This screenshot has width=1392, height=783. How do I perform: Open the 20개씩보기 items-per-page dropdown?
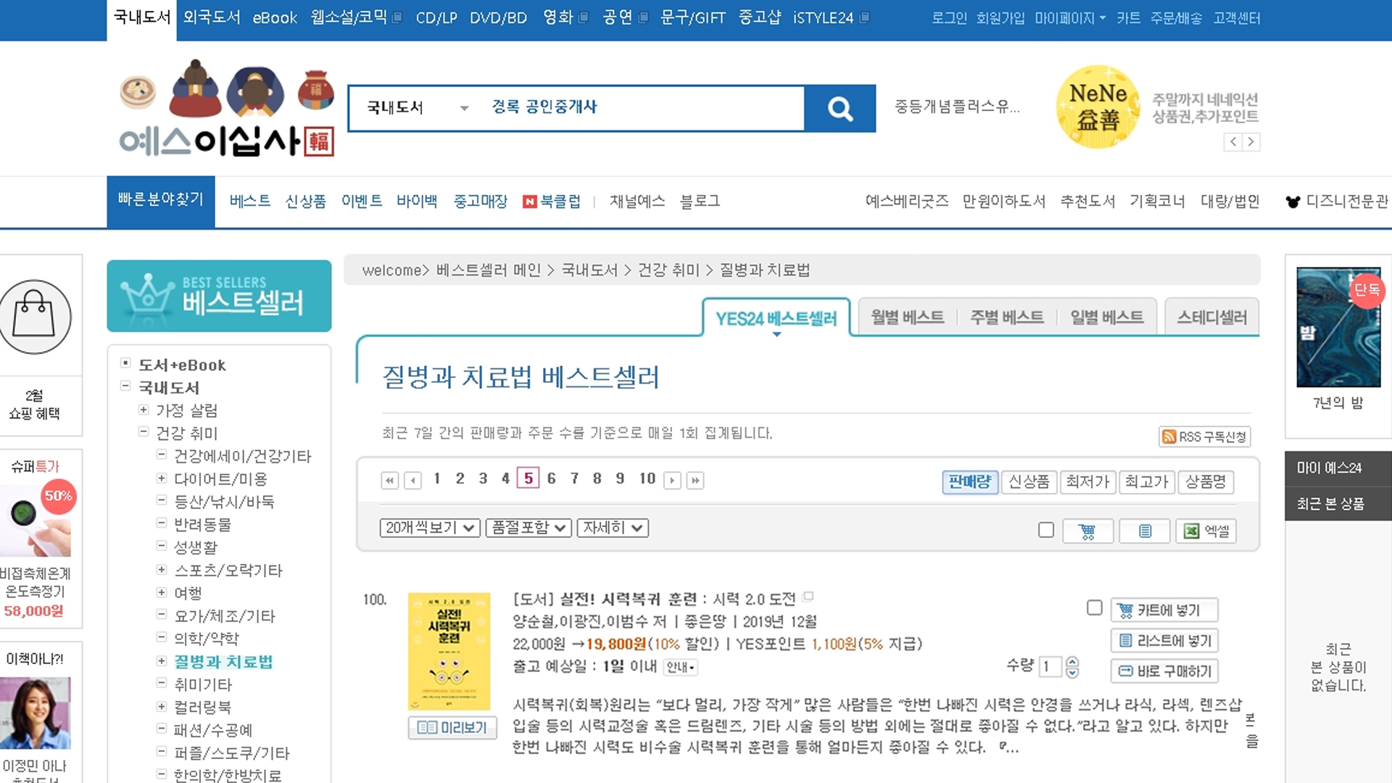click(429, 528)
